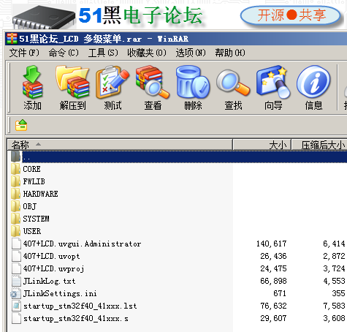The height and width of the screenshot is (332, 347).
Task: Open the File (文件) menu
Action: click(24, 53)
